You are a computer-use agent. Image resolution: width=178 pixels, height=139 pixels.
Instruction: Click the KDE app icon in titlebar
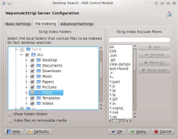coord(3,3)
